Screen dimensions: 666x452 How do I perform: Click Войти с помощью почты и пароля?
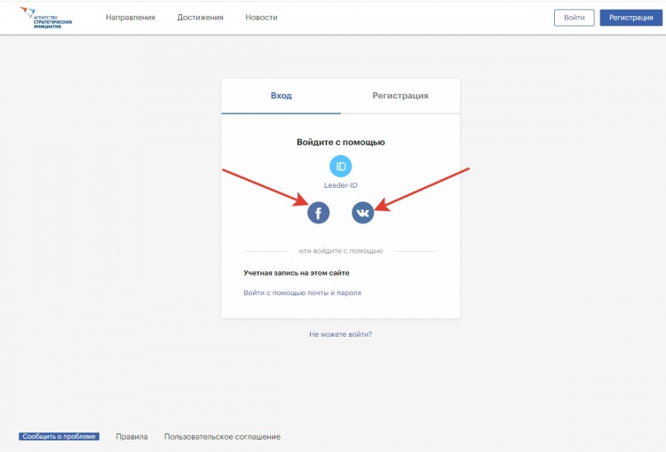click(302, 292)
